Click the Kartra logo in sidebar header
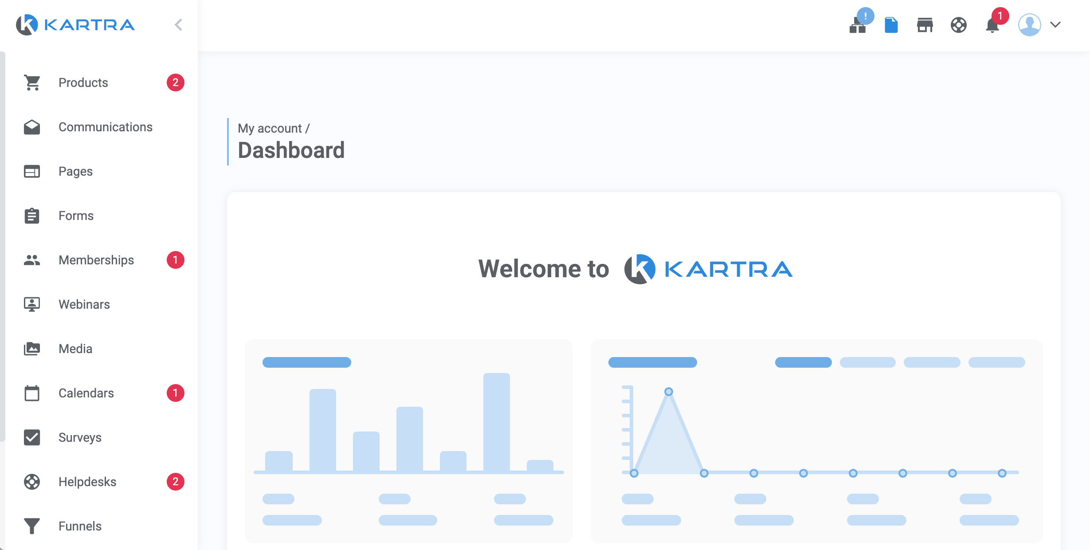This screenshot has height=550, width=1090. (x=75, y=25)
